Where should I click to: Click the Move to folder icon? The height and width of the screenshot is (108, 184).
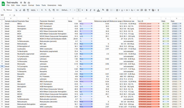25,2
